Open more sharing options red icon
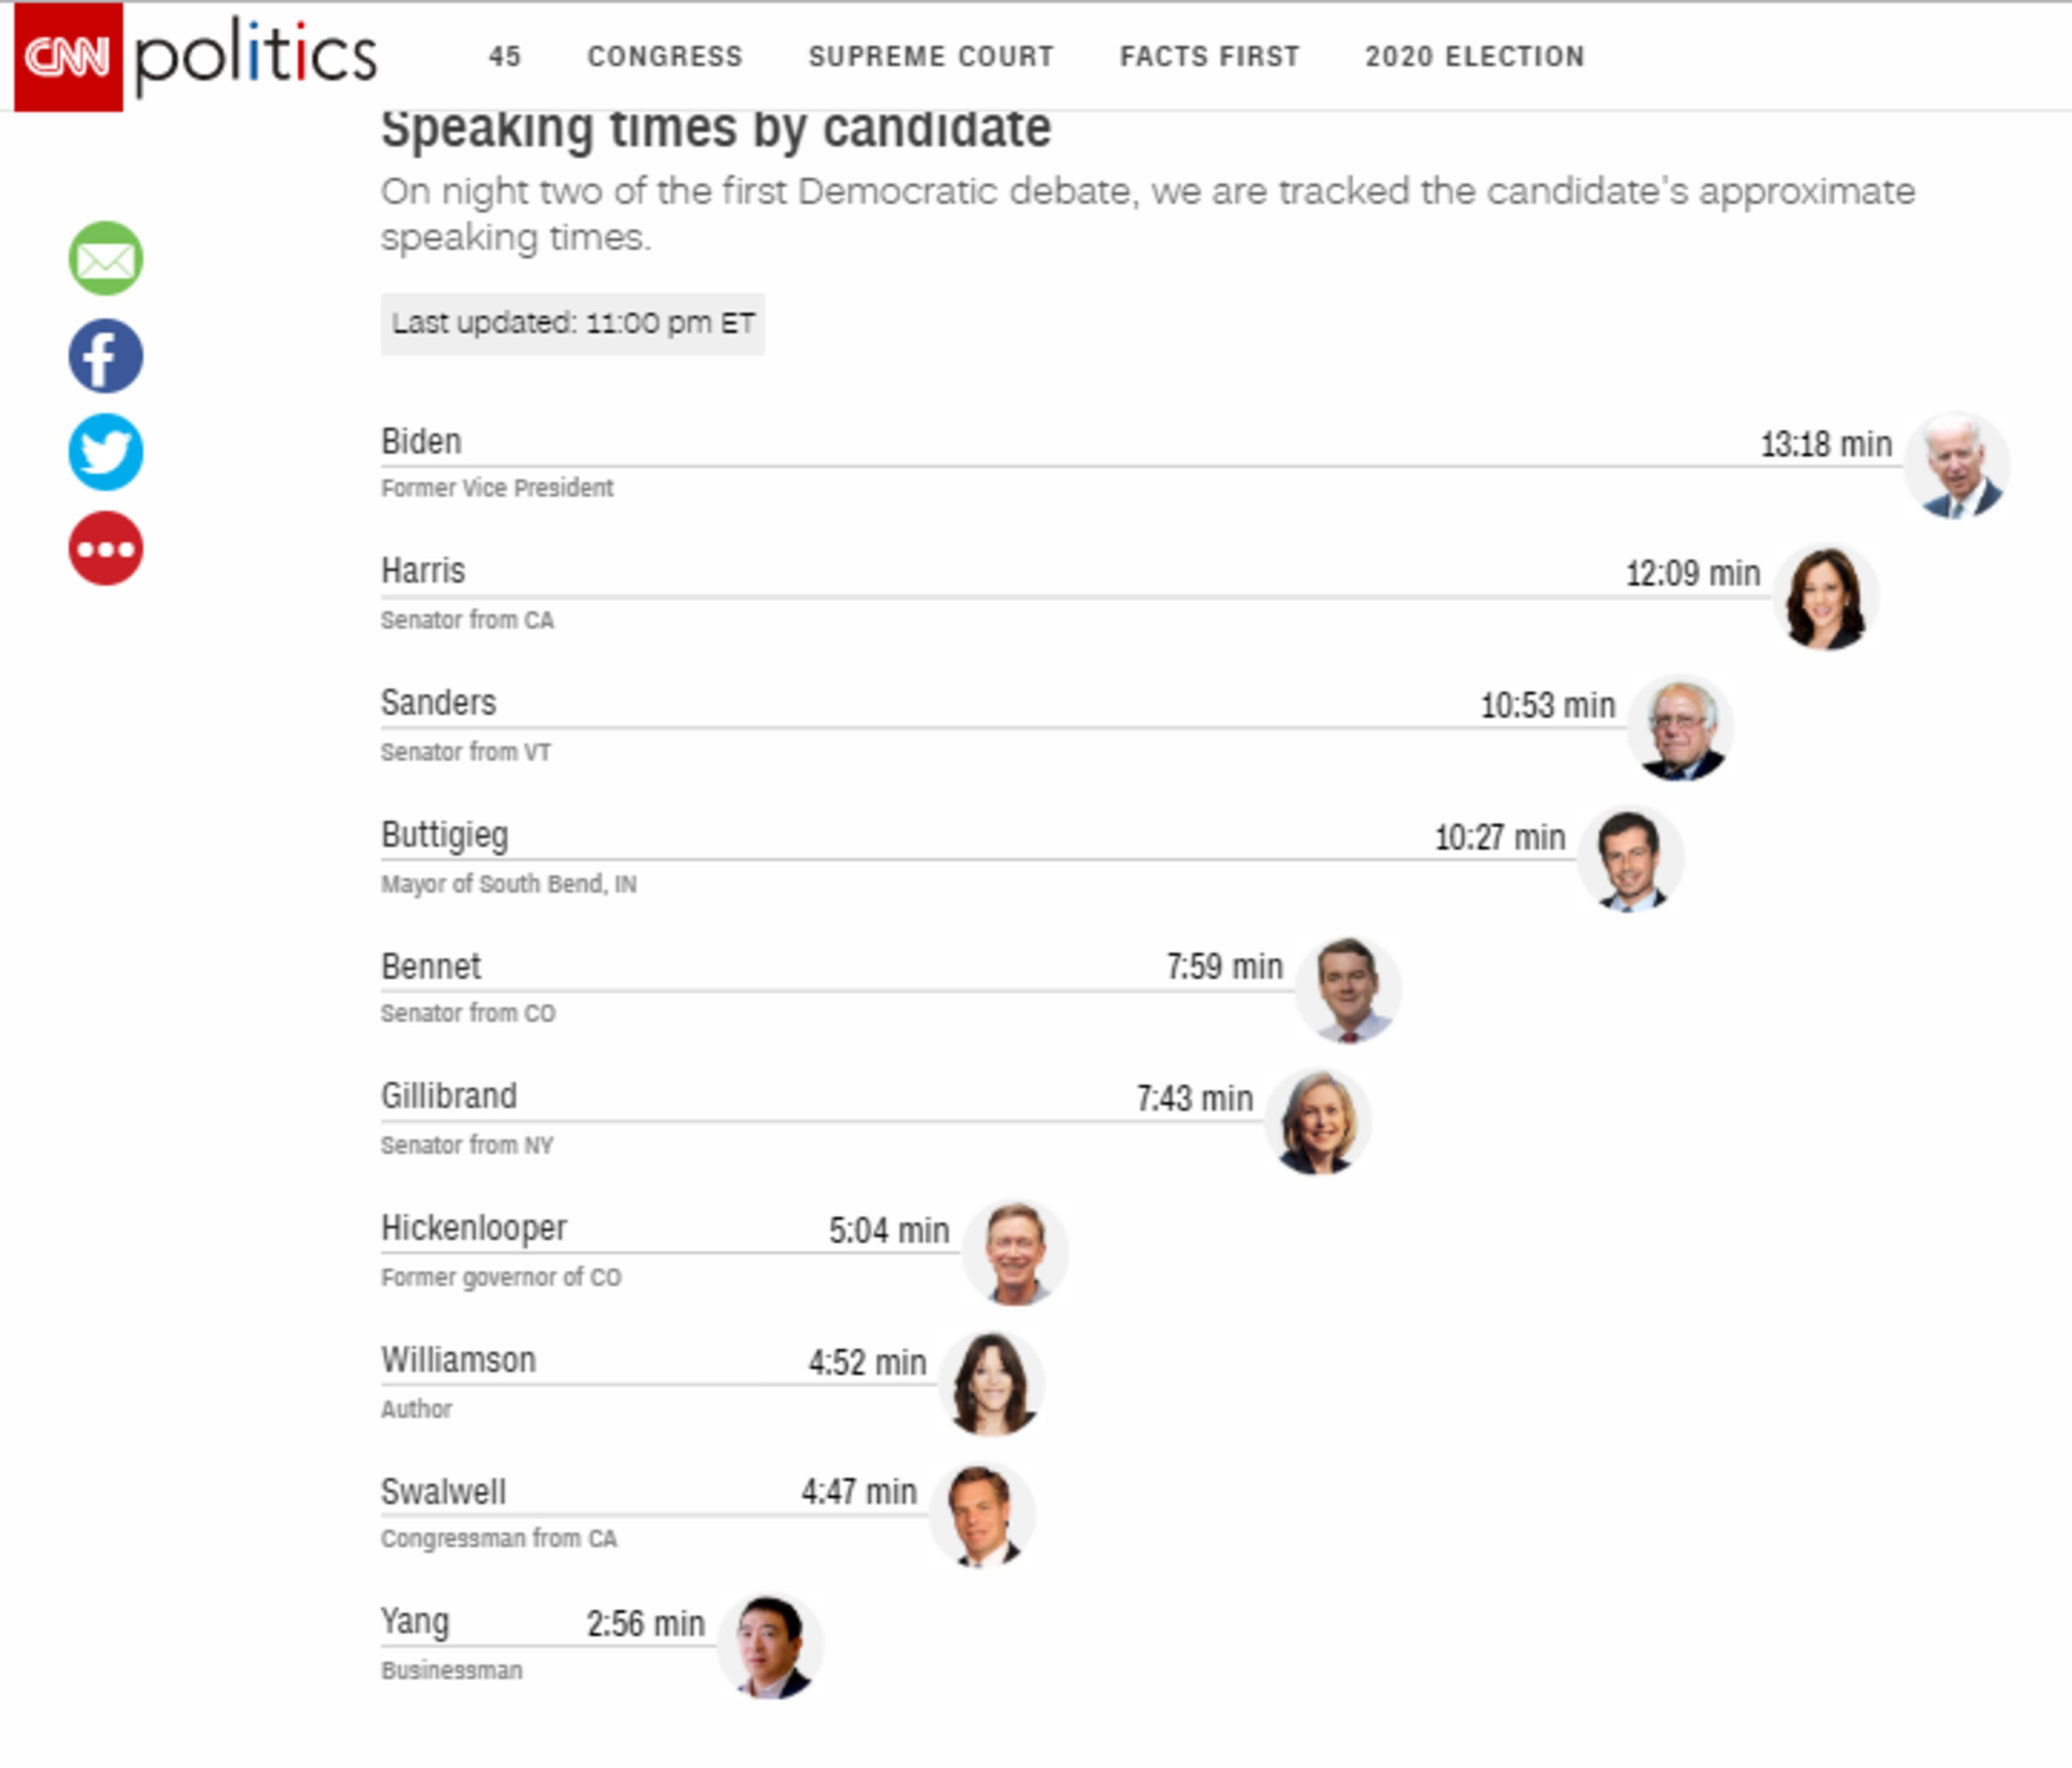The height and width of the screenshot is (1768, 2072). (106, 548)
